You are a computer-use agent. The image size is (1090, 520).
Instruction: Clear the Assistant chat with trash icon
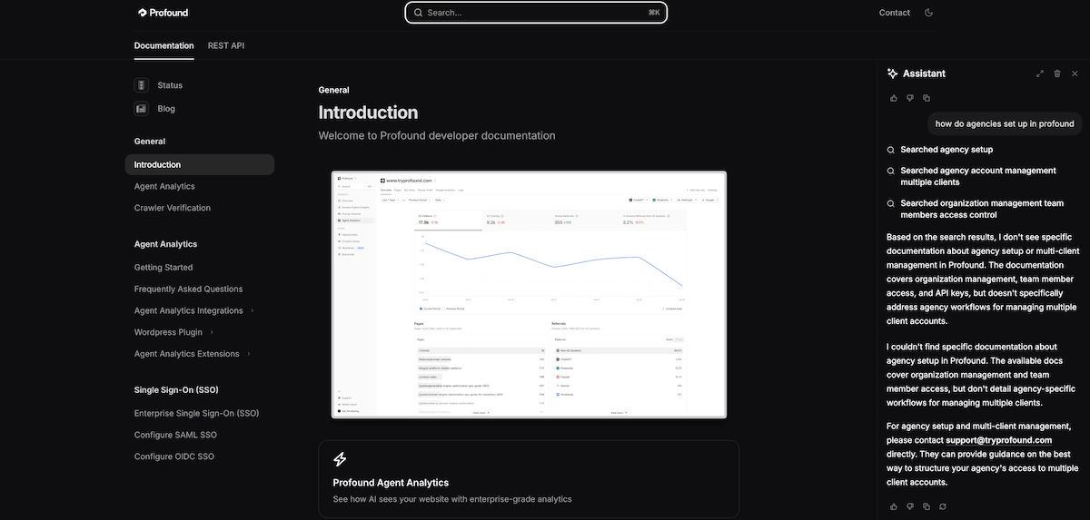[1057, 74]
